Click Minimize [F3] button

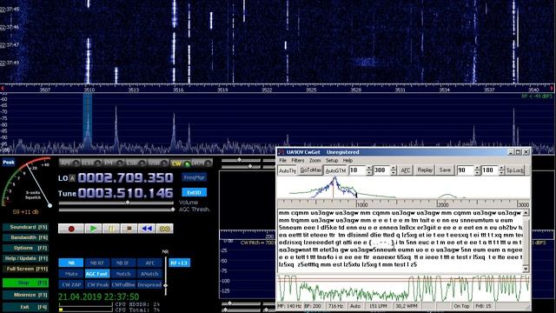[x=25, y=295]
